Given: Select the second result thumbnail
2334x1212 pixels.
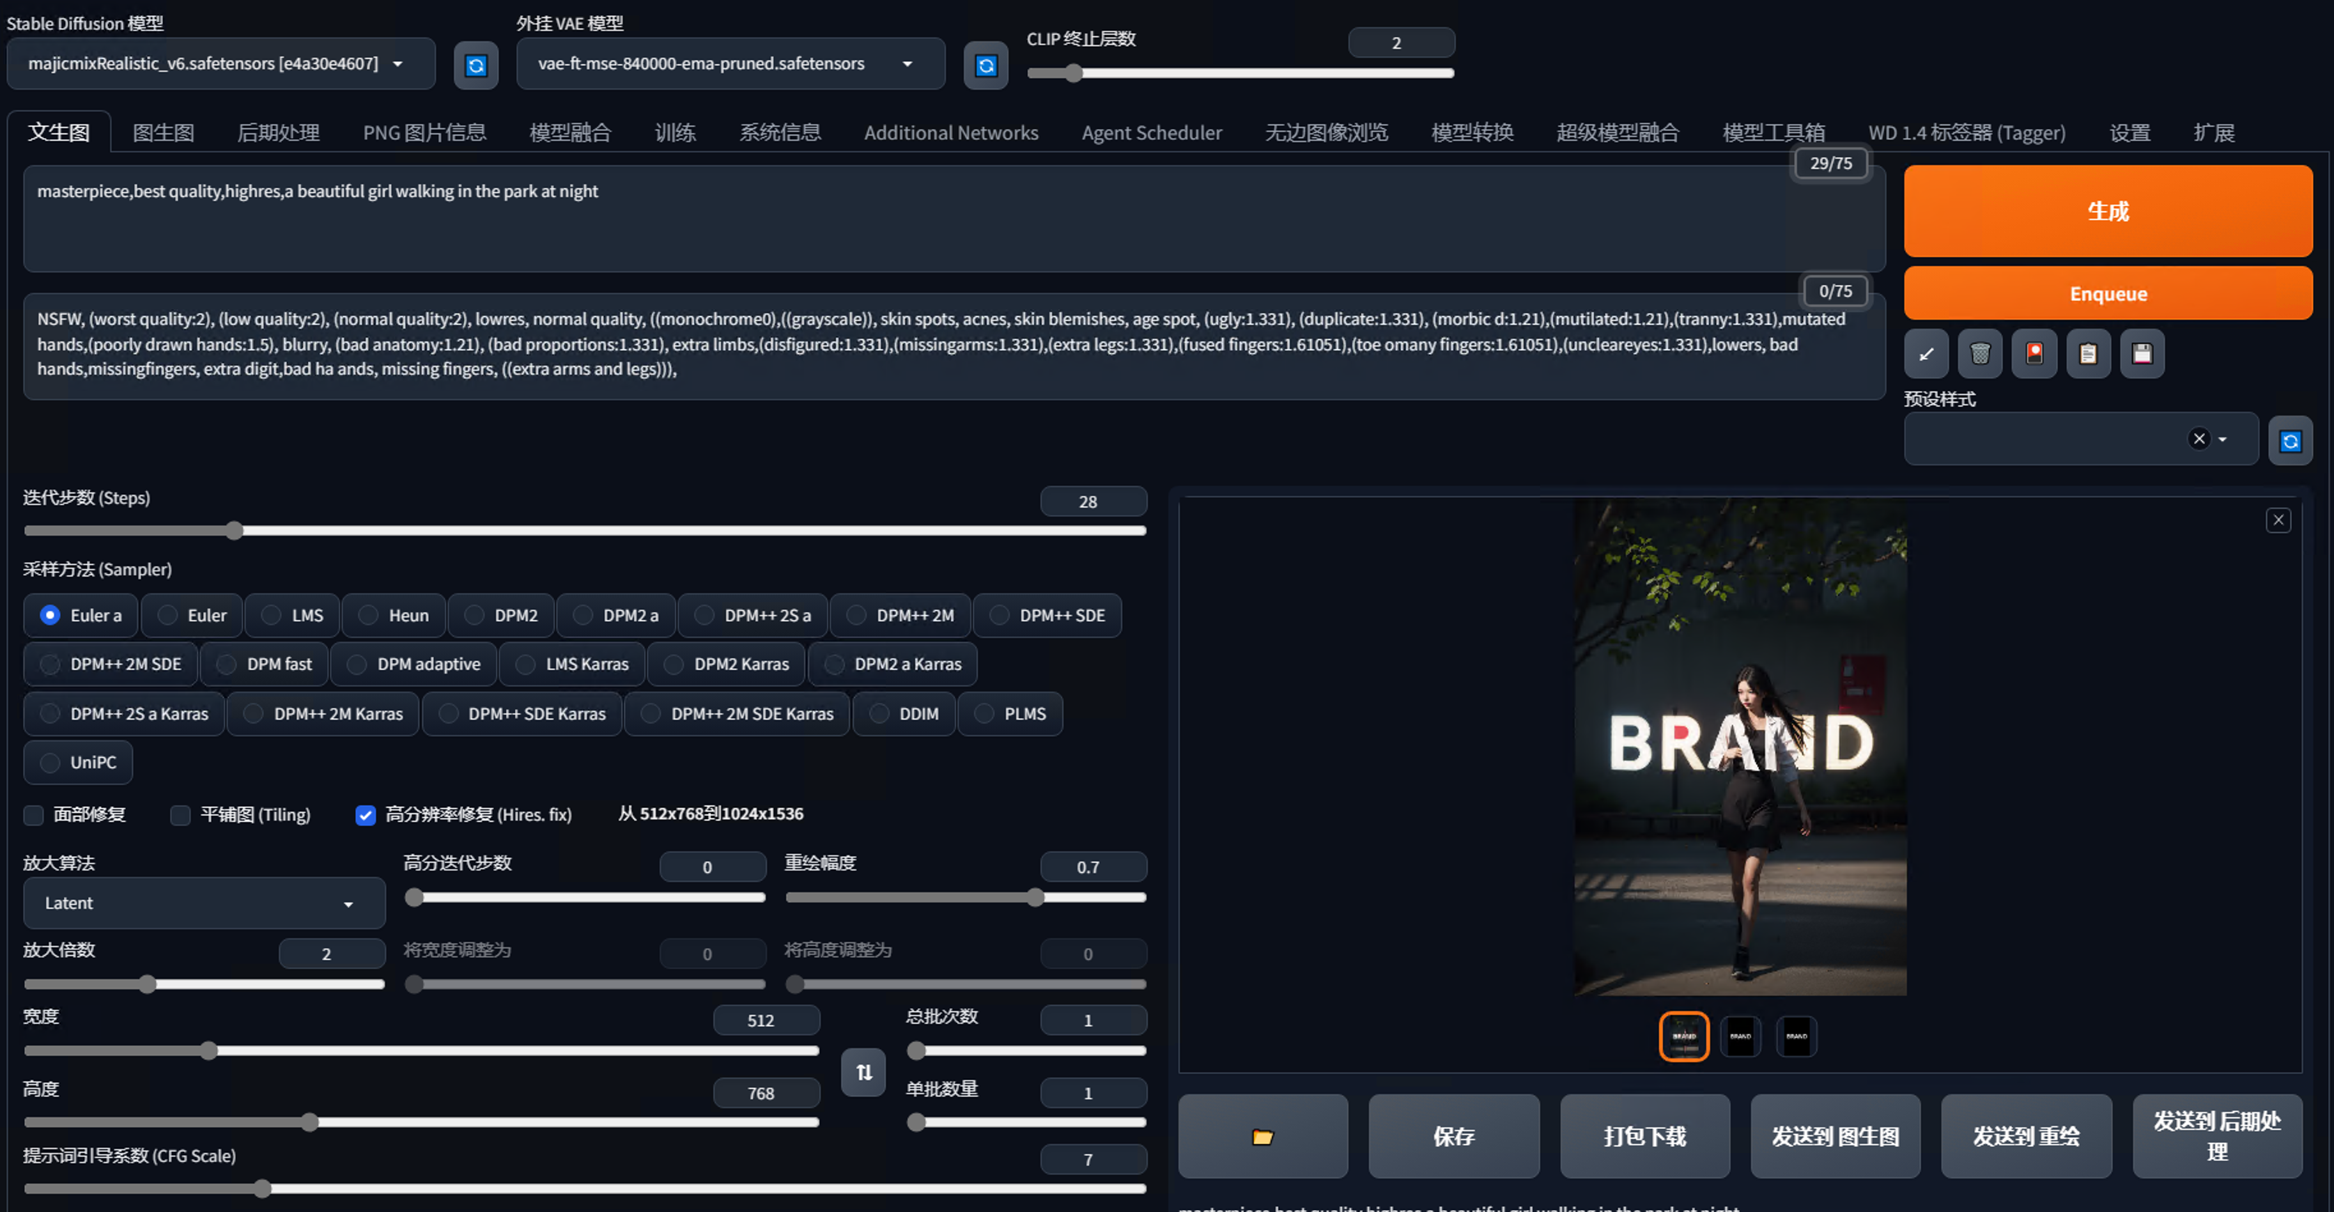Looking at the screenshot, I should coord(1740,1036).
